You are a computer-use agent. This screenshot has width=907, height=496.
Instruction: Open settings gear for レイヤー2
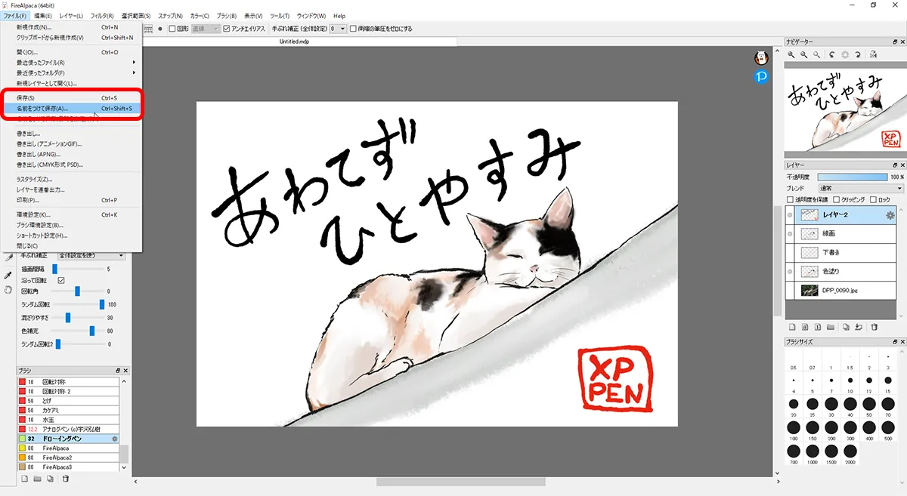point(890,215)
